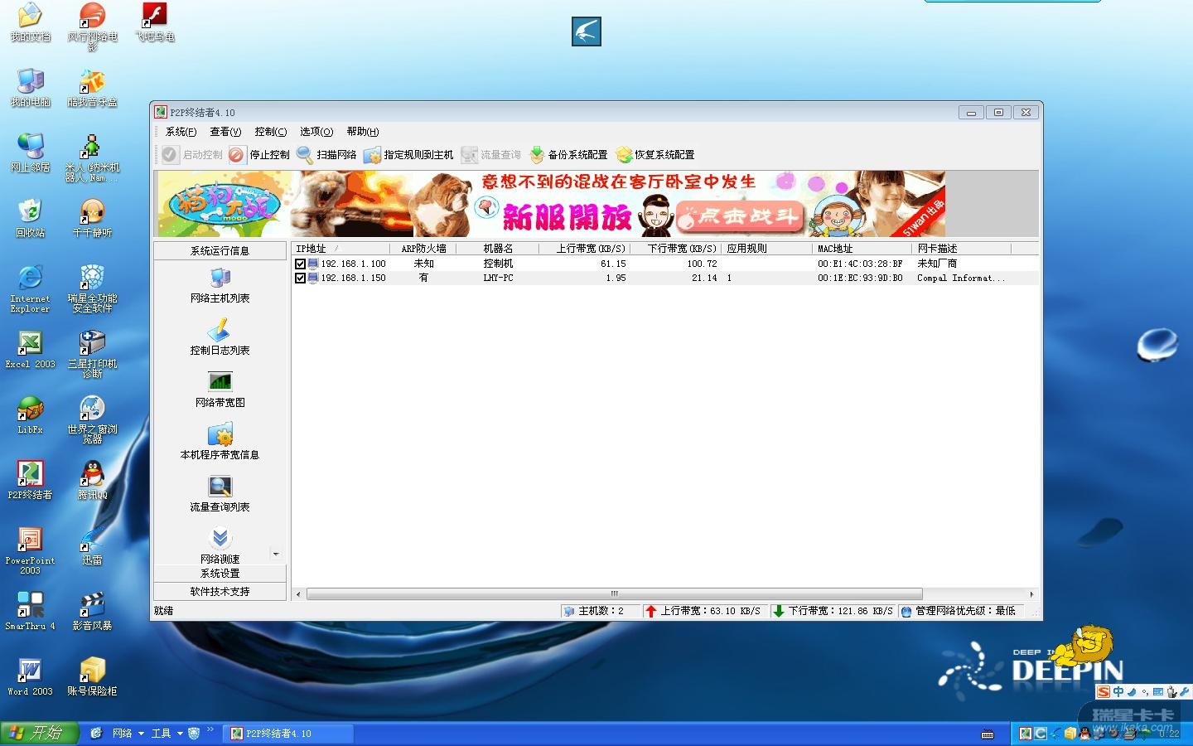Uncheck the host 192.168.1.100 checkbox
The height and width of the screenshot is (746, 1193).
(300, 264)
